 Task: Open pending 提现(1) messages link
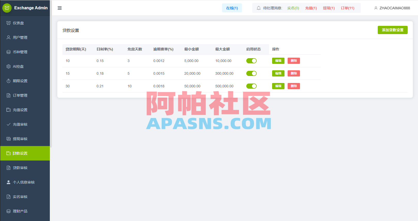[329, 8]
